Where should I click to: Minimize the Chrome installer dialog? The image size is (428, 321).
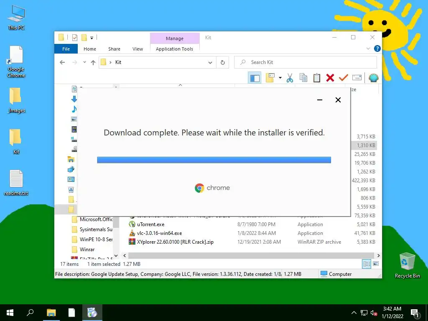coord(320,100)
